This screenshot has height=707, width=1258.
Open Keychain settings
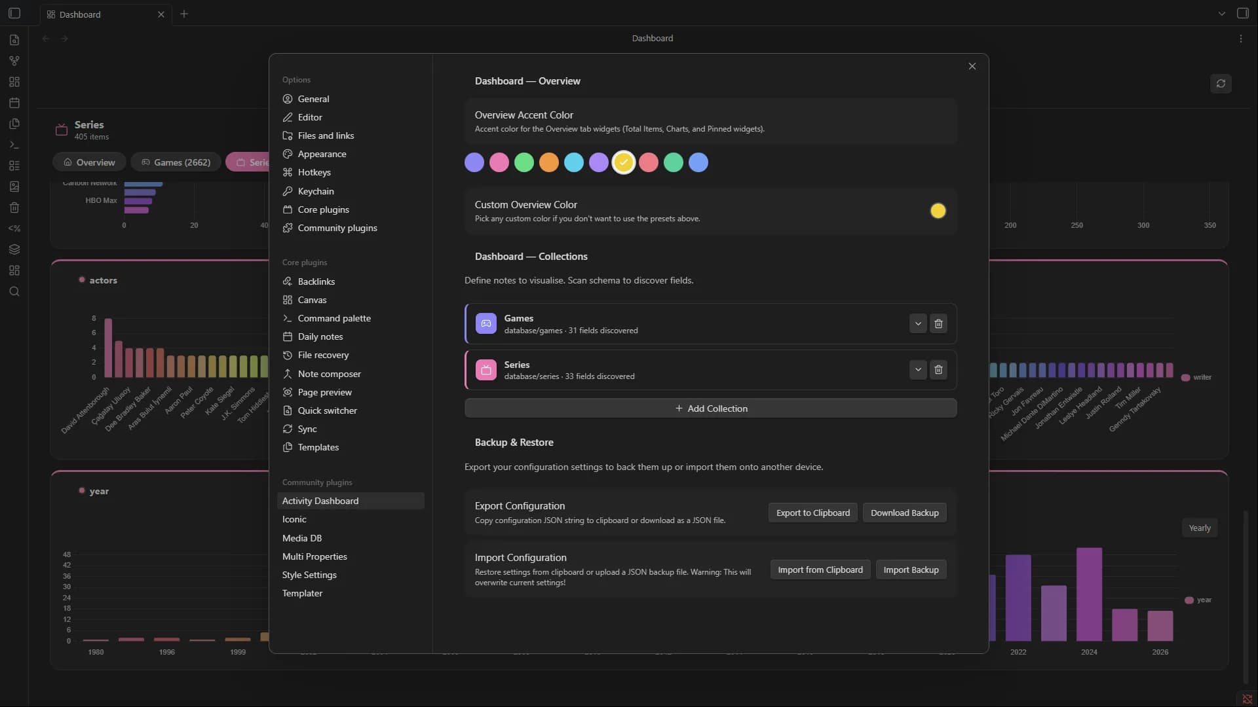[x=351, y=191]
